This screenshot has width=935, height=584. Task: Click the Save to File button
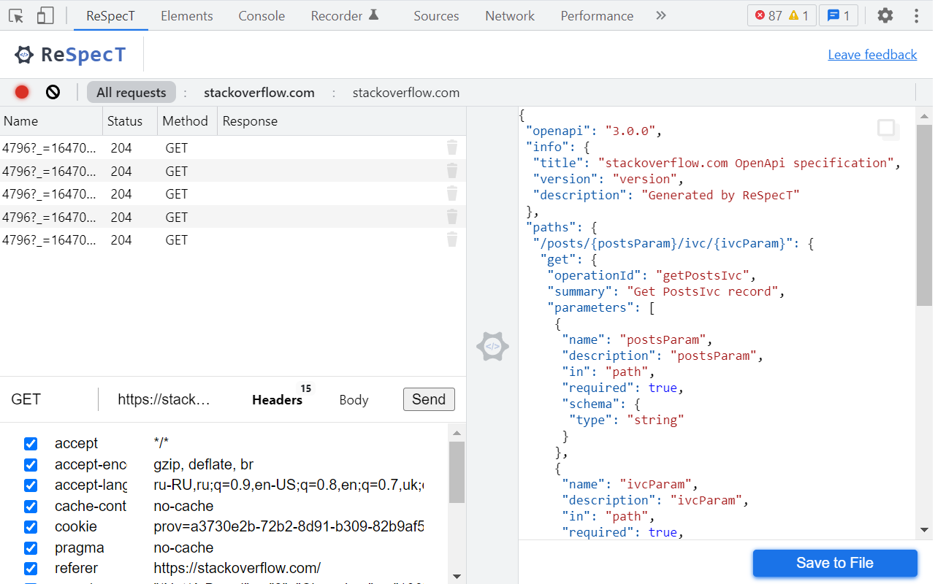click(835, 563)
